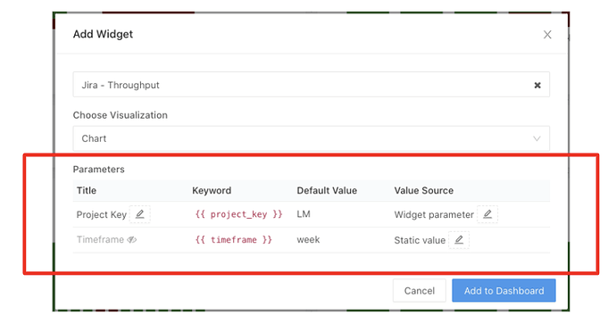616x332 pixels.
Task: Click the Default Value column header
Action: click(327, 191)
